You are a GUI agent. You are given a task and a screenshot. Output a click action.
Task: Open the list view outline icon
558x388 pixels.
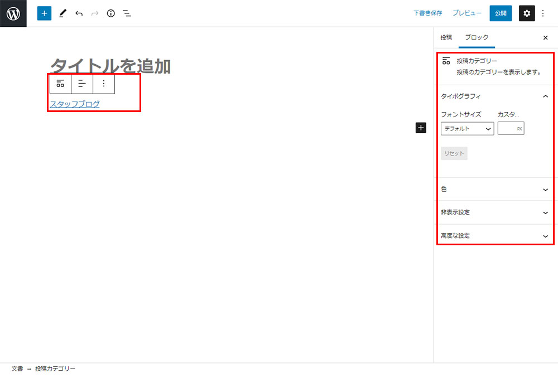coord(127,13)
